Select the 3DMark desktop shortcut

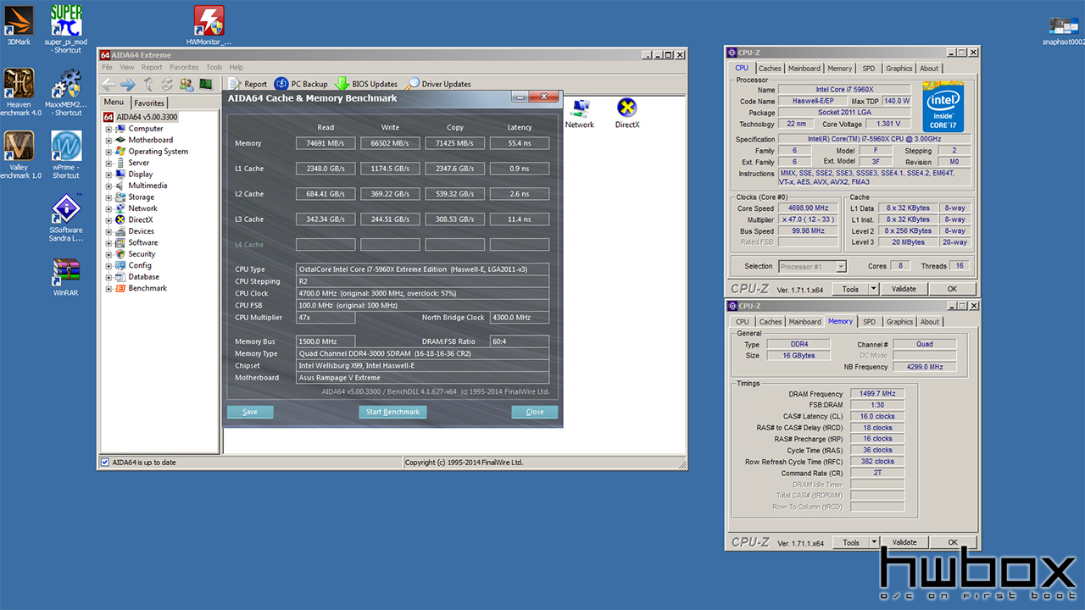click(19, 25)
